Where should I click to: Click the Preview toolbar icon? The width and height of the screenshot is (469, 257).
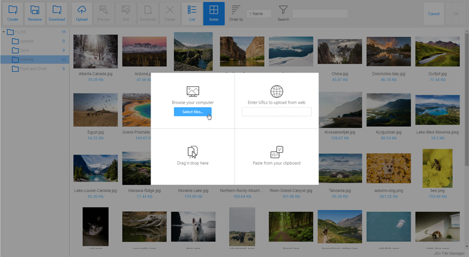[x=104, y=10]
